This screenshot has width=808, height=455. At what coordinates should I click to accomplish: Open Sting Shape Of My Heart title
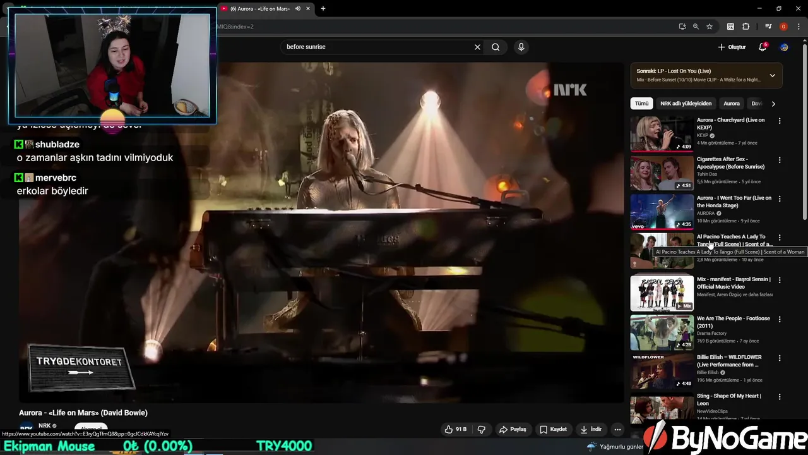(x=728, y=399)
